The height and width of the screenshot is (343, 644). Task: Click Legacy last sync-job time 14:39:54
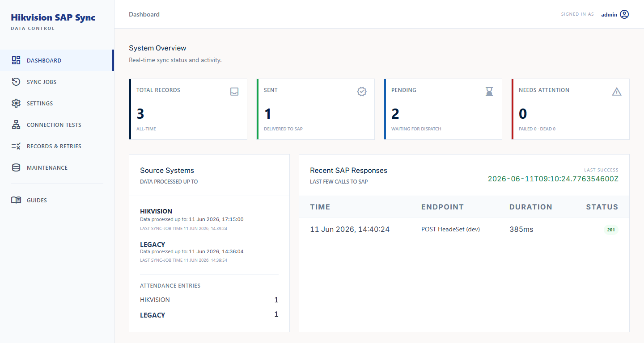tap(183, 260)
